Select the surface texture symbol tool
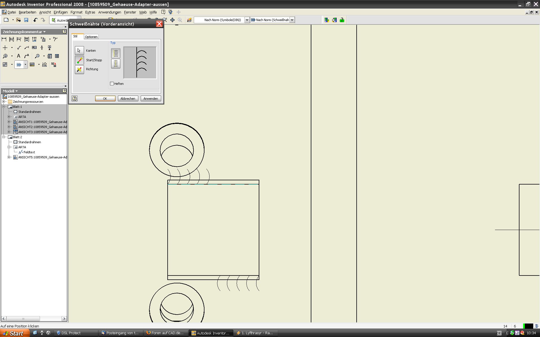Image resolution: width=540 pixels, height=337 pixels. pyautogui.click(x=19, y=48)
